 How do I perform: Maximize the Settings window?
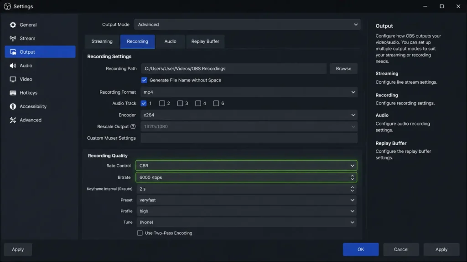pos(441,6)
